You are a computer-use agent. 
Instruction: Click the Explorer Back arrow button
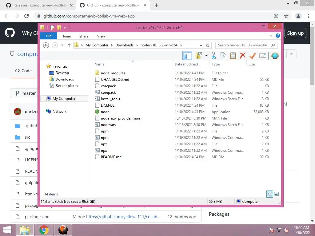point(46,45)
